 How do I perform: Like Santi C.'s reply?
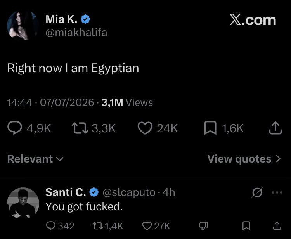(x=147, y=226)
